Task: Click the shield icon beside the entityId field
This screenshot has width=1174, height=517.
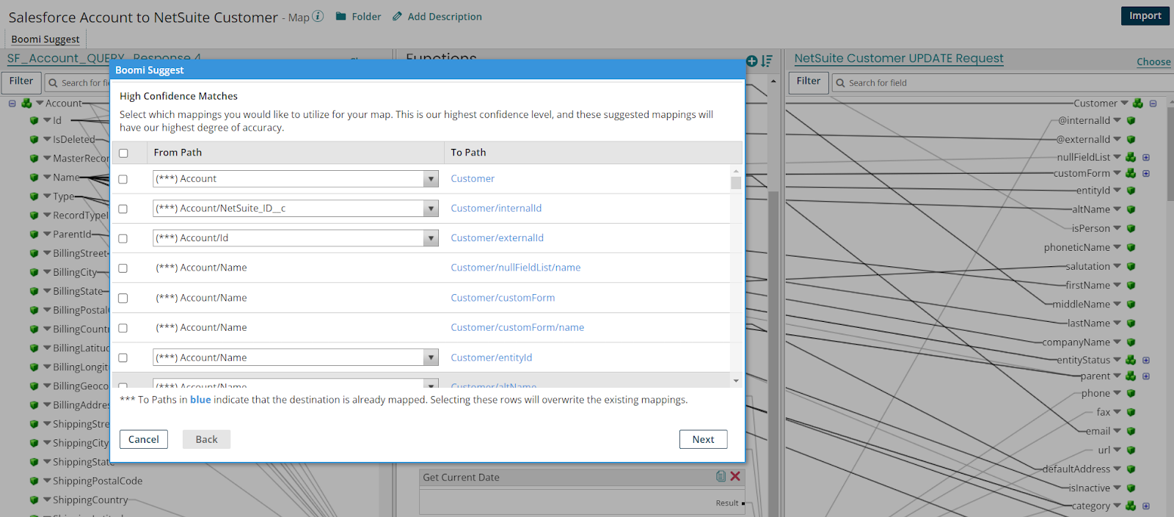Action: click(1131, 191)
